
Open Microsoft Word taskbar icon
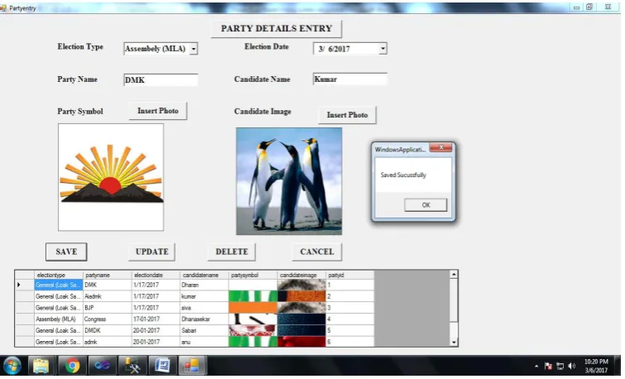tap(162, 365)
